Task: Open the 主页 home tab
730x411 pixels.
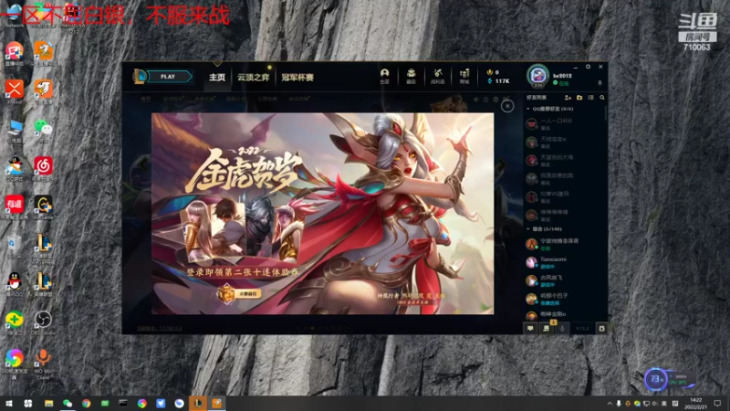Action: pos(217,78)
